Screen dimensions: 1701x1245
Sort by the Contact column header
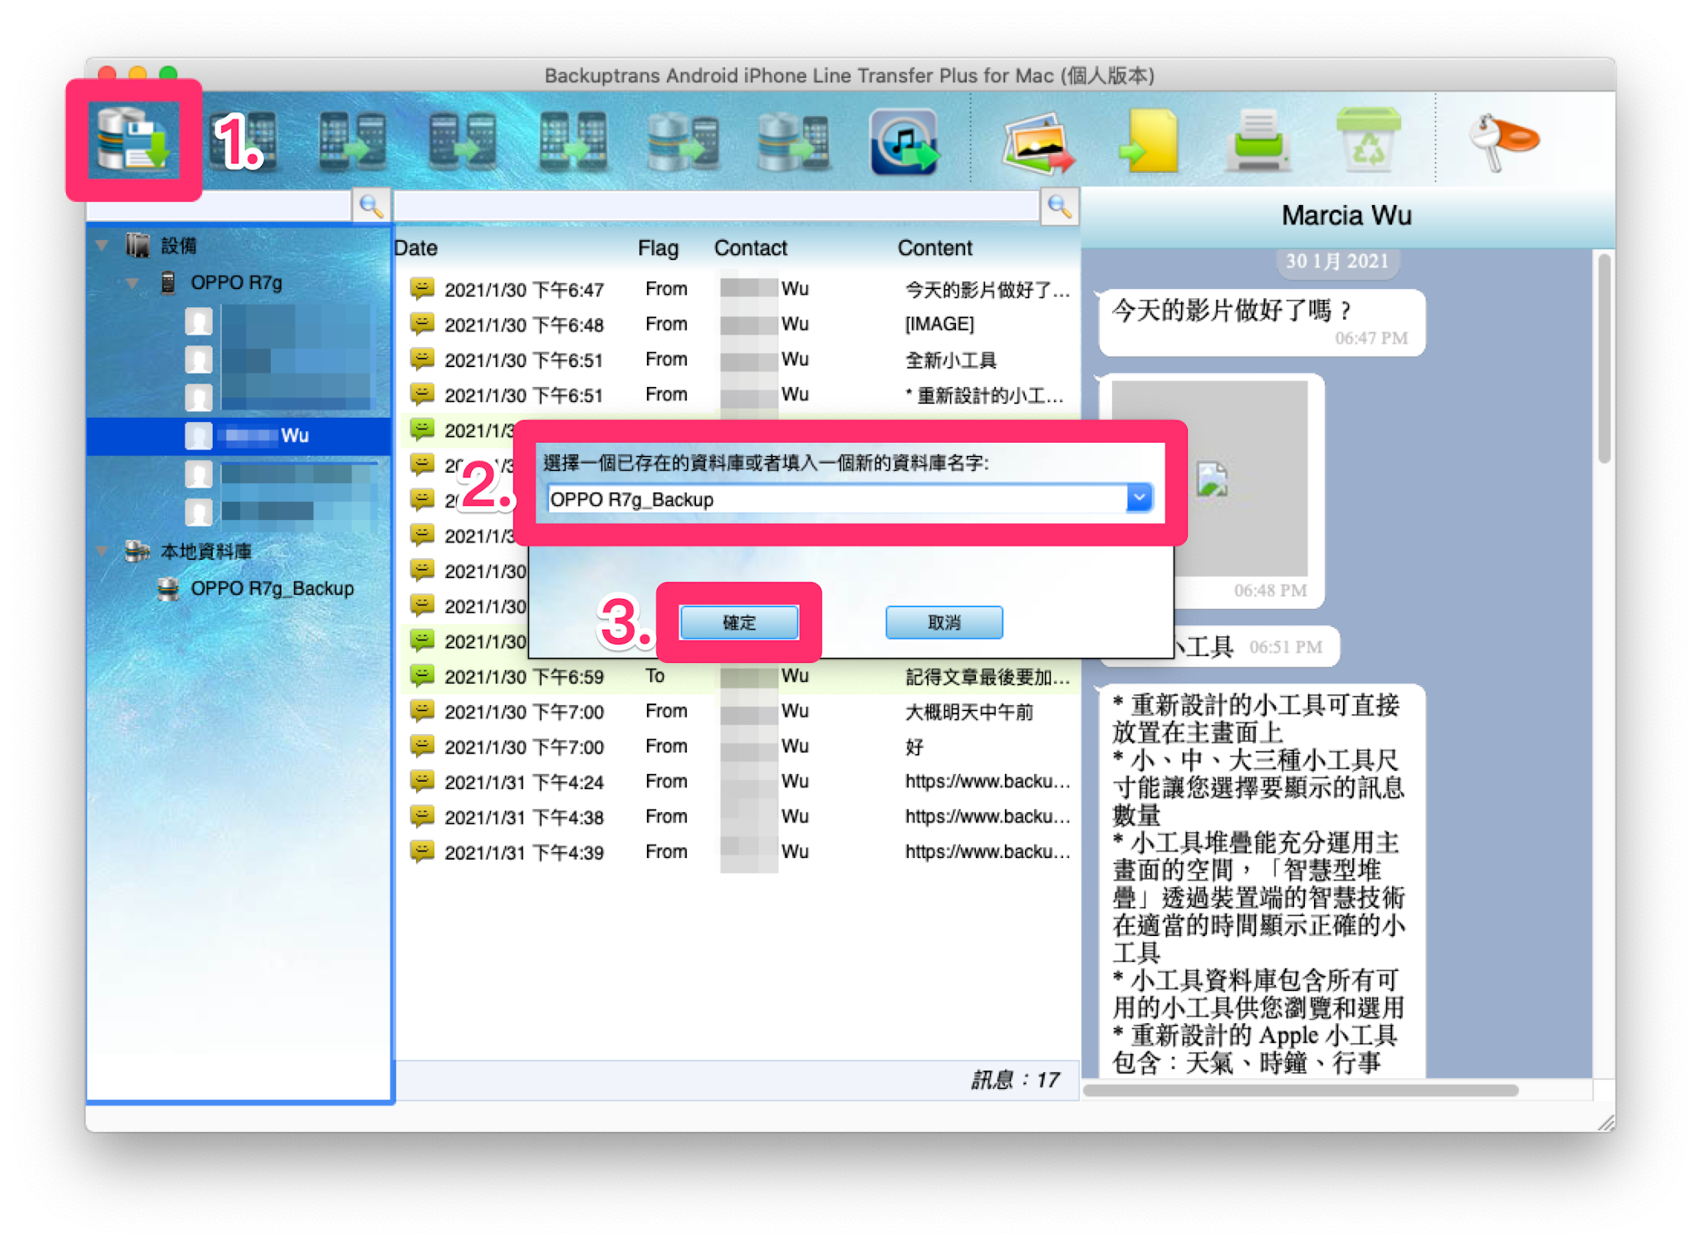pyautogui.click(x=751, y=248)
